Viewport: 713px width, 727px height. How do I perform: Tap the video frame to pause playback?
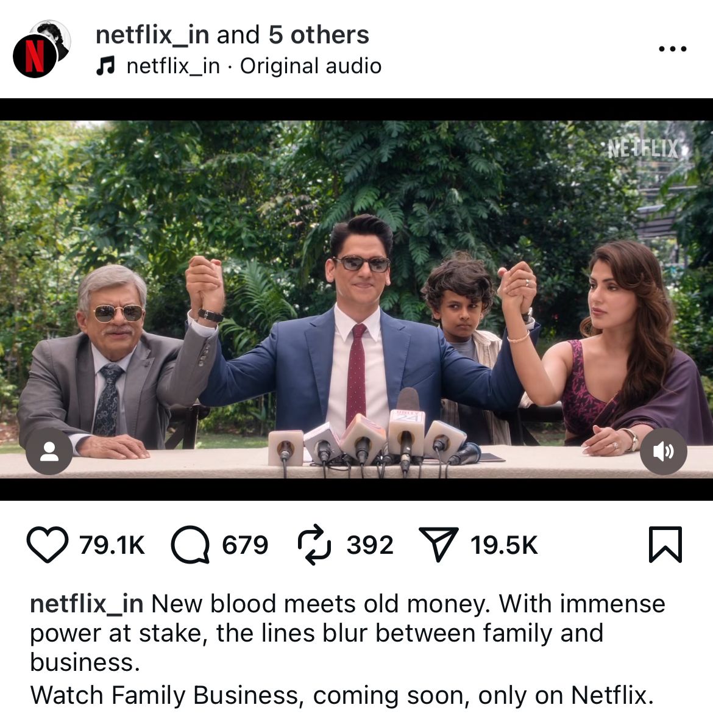[x=357, y=299]
